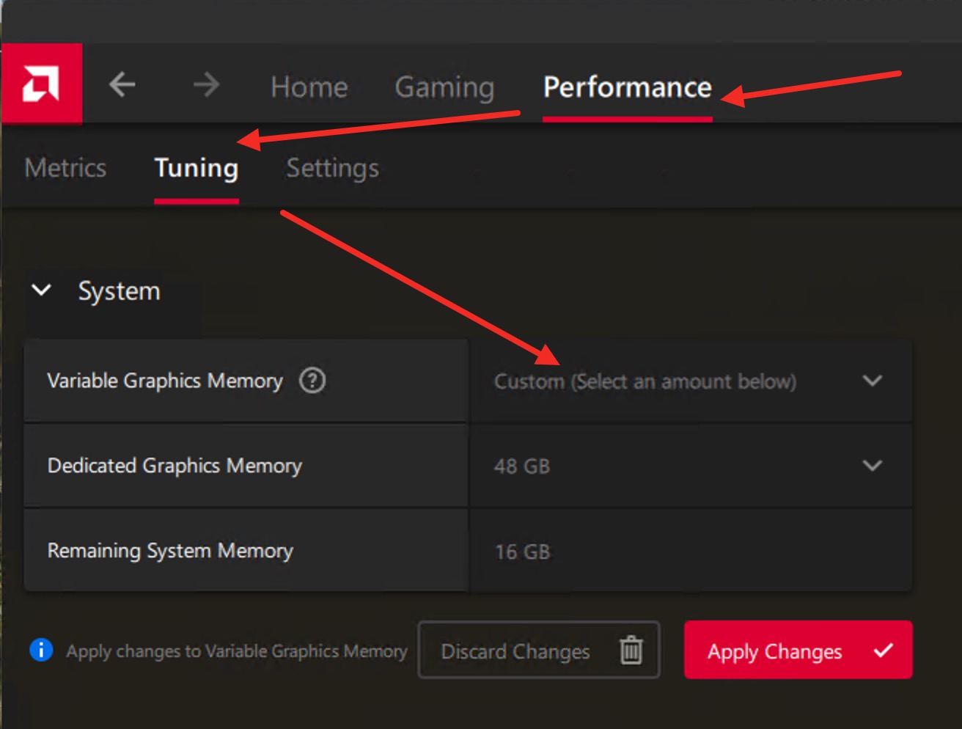The image size is (962, 729).
Task: Open the Metrics sub-tab
Action: (x=65, y=168)
